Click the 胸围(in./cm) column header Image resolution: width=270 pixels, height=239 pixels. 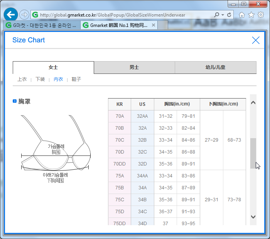177,104
